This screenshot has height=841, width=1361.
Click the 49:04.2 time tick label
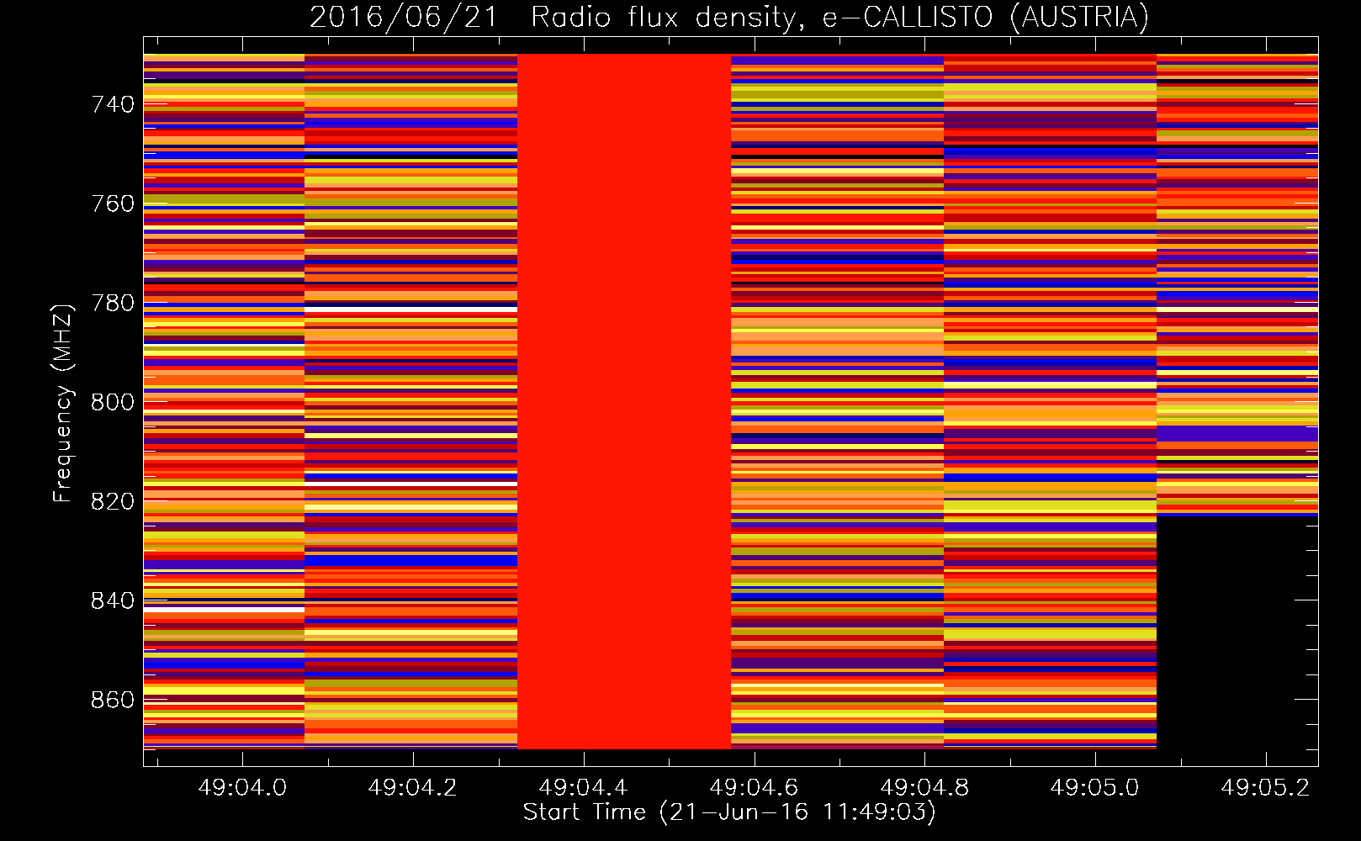click(413, 787)
